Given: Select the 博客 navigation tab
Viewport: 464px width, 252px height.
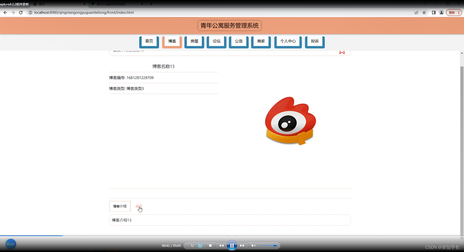Looking at the screenshot, I should (172, 42).
